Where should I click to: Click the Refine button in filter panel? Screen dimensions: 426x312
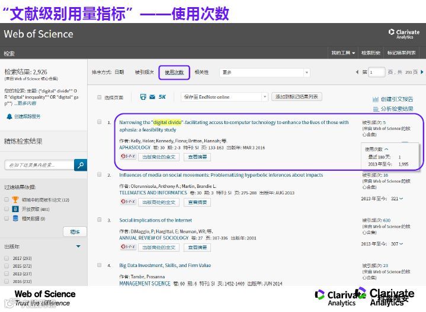[75, 232]
